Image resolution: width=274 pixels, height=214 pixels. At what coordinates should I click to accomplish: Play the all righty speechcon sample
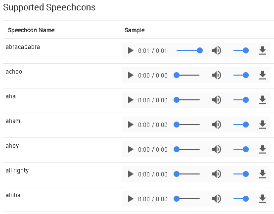[x=131, y=174]
